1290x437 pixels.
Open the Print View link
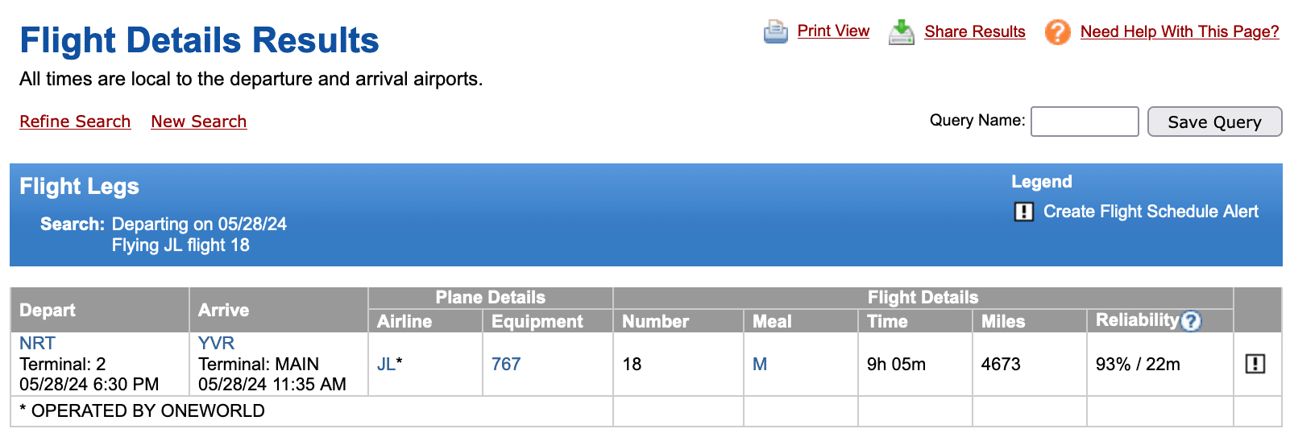click(x=833, y=31)
